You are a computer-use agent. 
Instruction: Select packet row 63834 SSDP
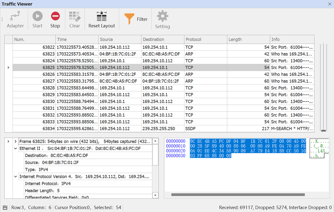tap(159, 129)
